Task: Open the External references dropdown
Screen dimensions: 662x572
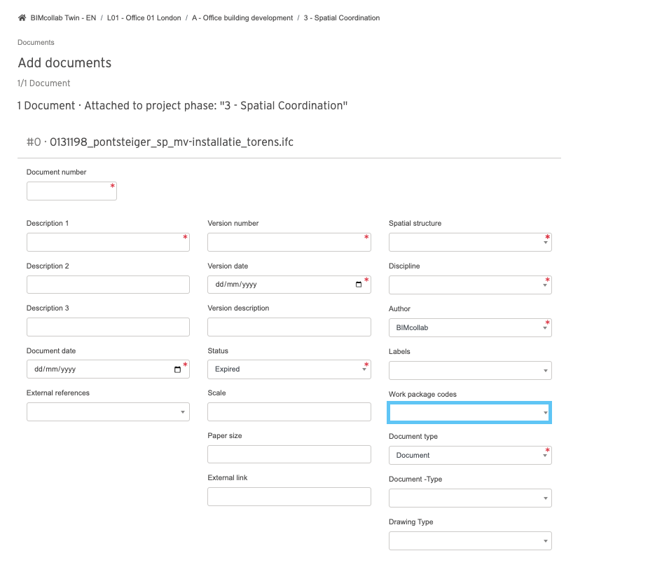Action: click(108, 412)
